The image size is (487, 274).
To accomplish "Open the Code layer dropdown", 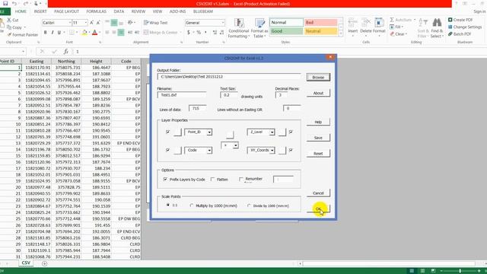I will point(209,151).
